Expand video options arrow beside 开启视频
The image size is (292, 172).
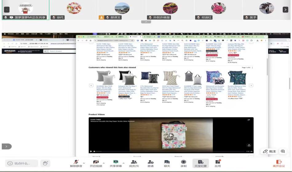[x=104, y=163]
